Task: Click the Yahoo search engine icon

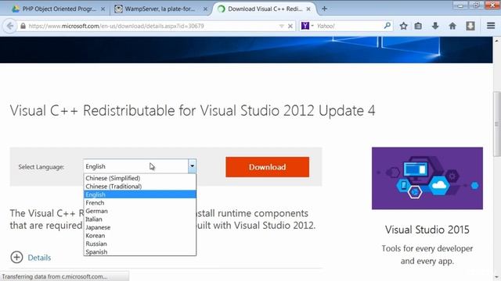Action: pos(305,26)
